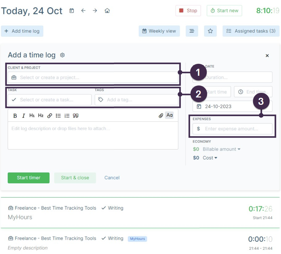Viewport: 281px width, 254px height.
Task: Open Assigned tasks (3)
Action: [x=251, y=31]
